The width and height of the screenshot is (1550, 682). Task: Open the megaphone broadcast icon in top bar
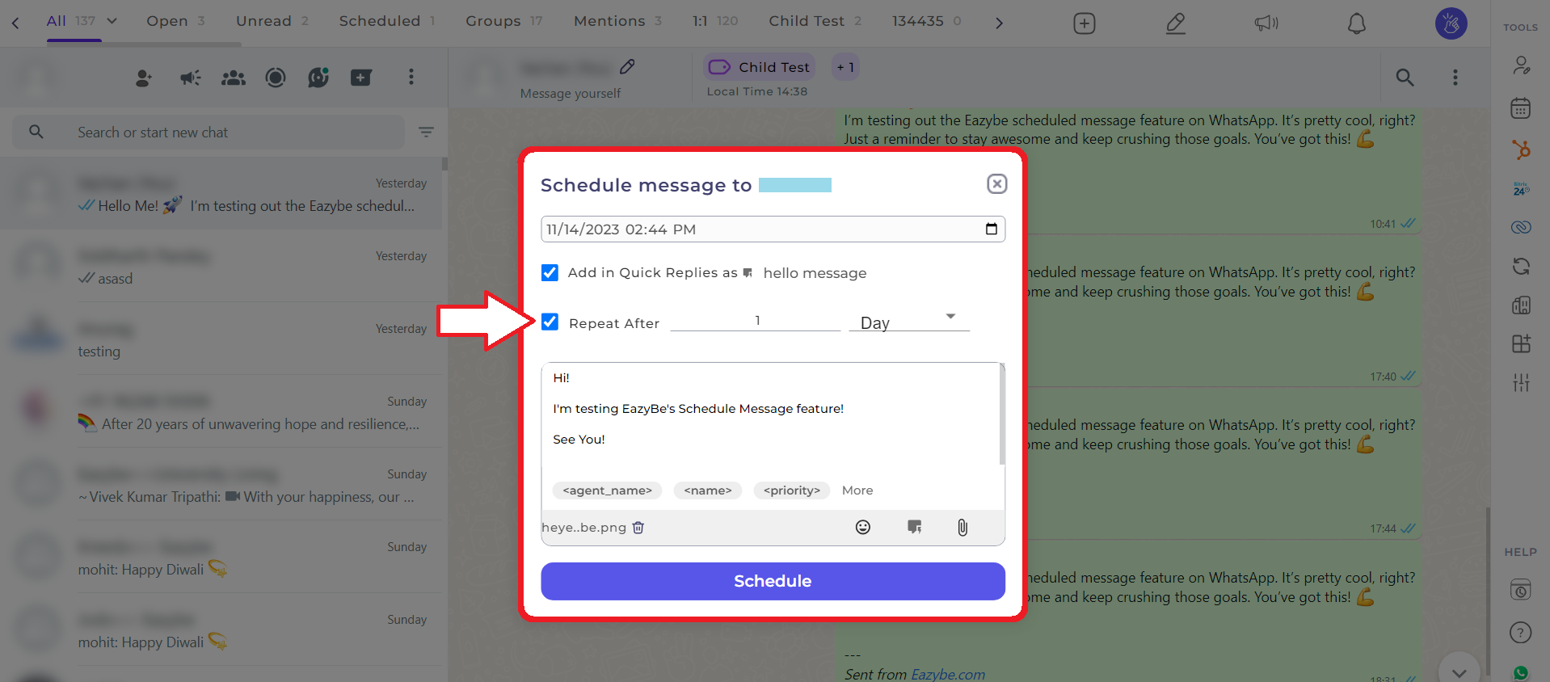(x=1266, y=23)
